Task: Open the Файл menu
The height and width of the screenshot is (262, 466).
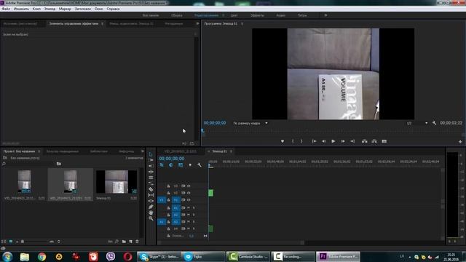Action: 6,9
